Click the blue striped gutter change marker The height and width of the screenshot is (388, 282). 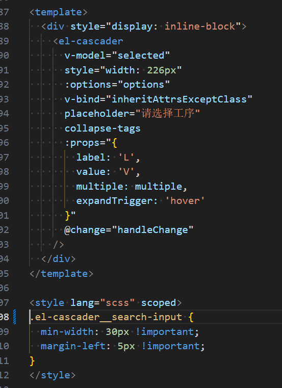coord(15,317)
